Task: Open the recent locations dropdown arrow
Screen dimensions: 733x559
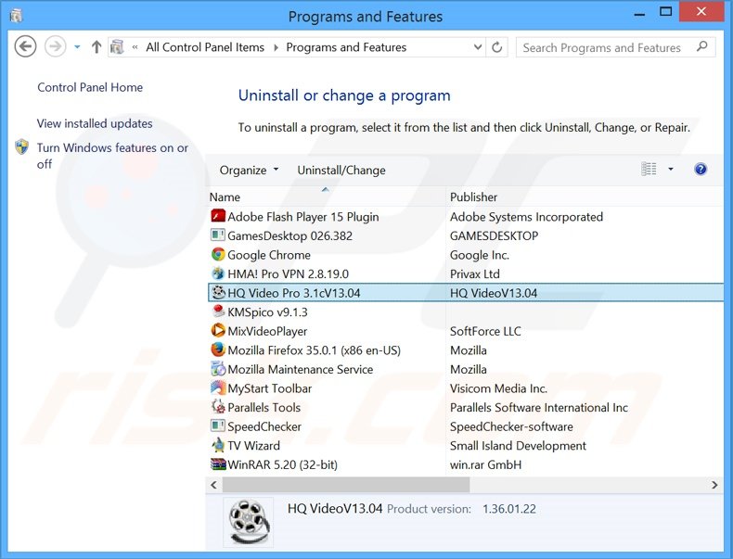Action: pos(77,47)
